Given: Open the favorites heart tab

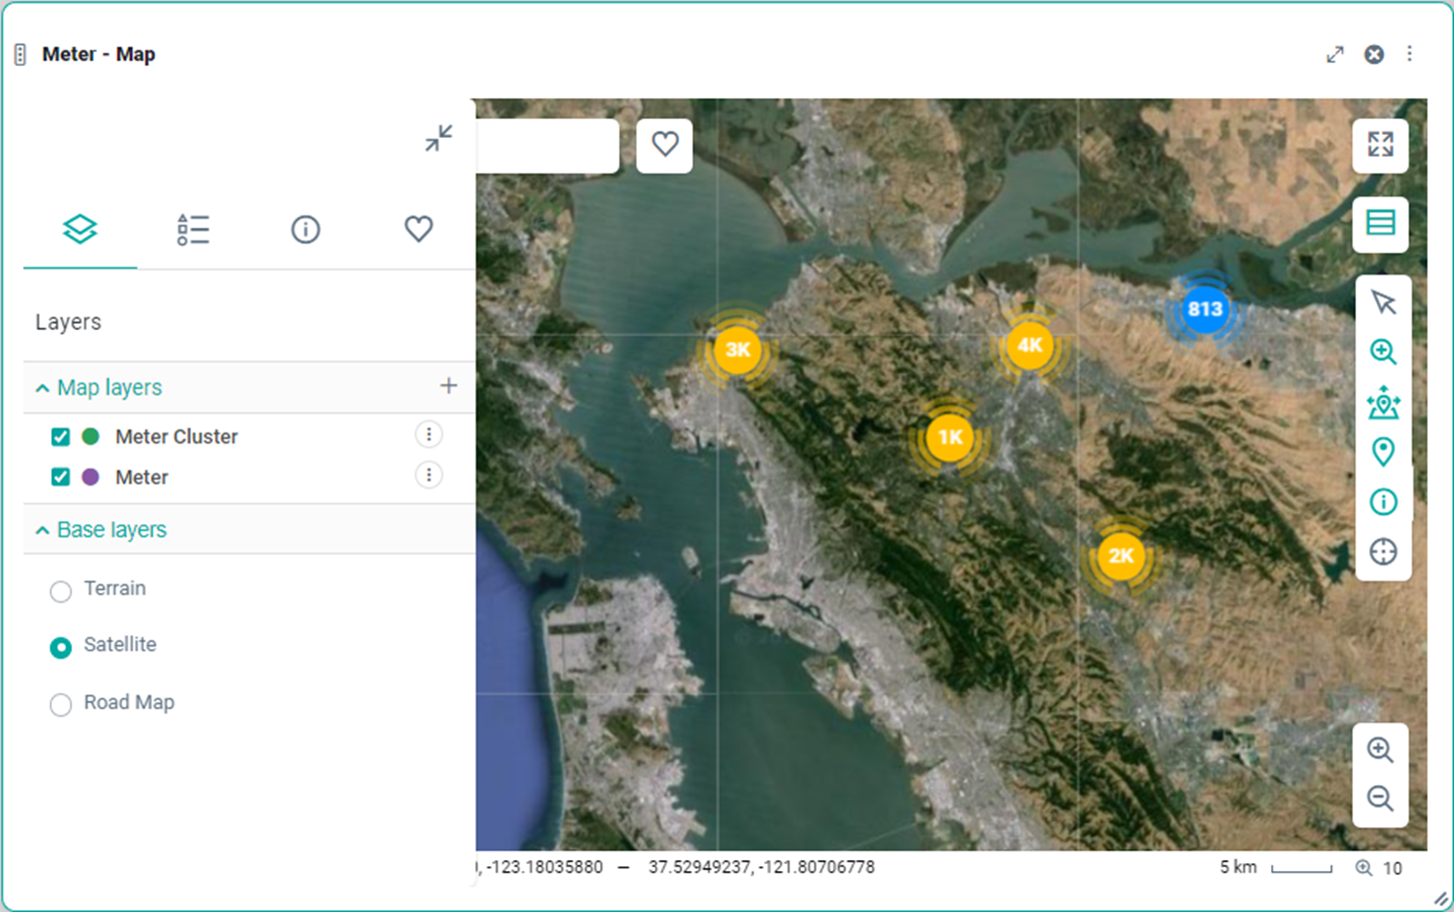Looking at the screenshot, I should point(418,230).
